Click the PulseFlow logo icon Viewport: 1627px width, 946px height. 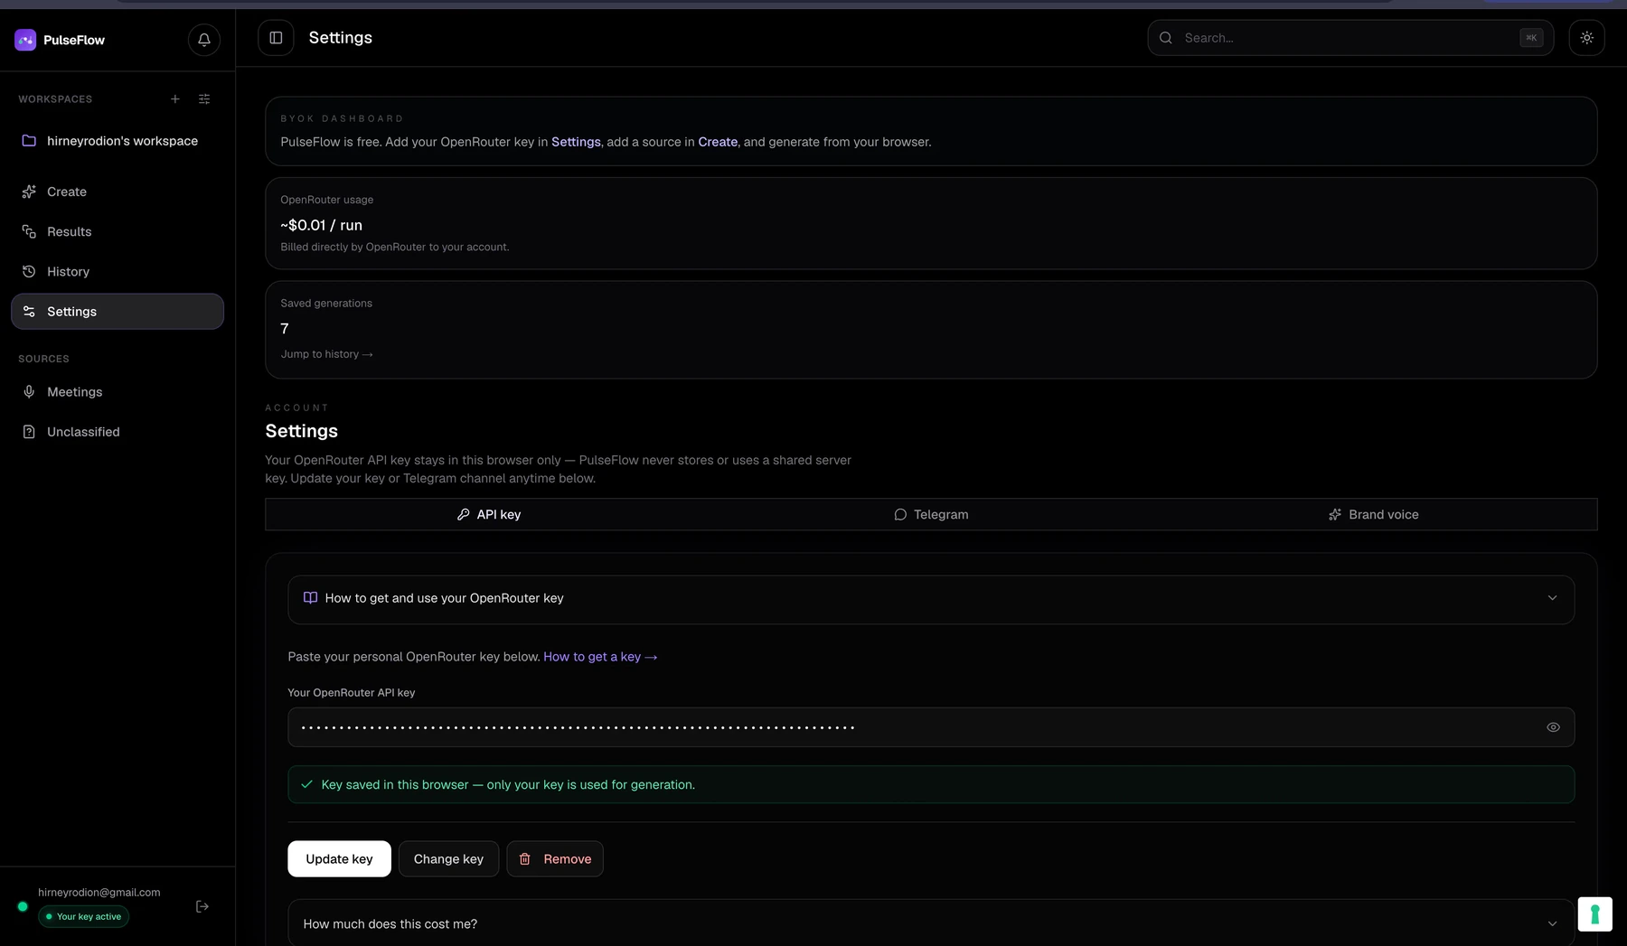click(x=25, y=40)
